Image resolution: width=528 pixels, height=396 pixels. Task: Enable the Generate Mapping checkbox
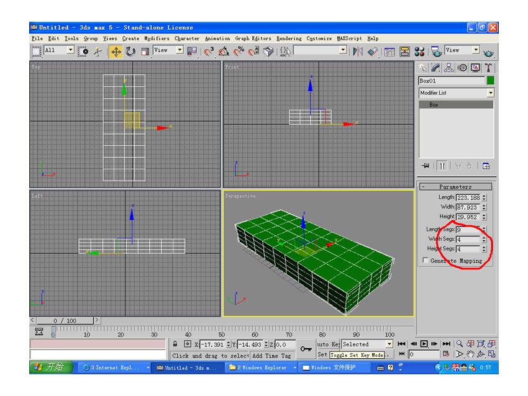[426, 261]
